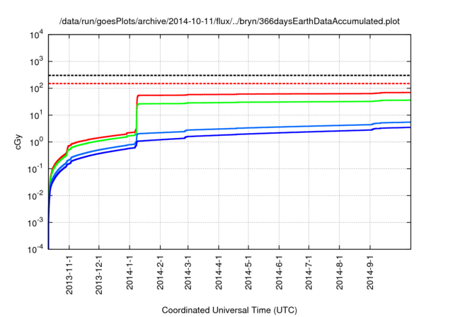Select the 2013-11-1 x-axis tick label
This screenshot has height=317, width=453.
[x=69, y=275]
